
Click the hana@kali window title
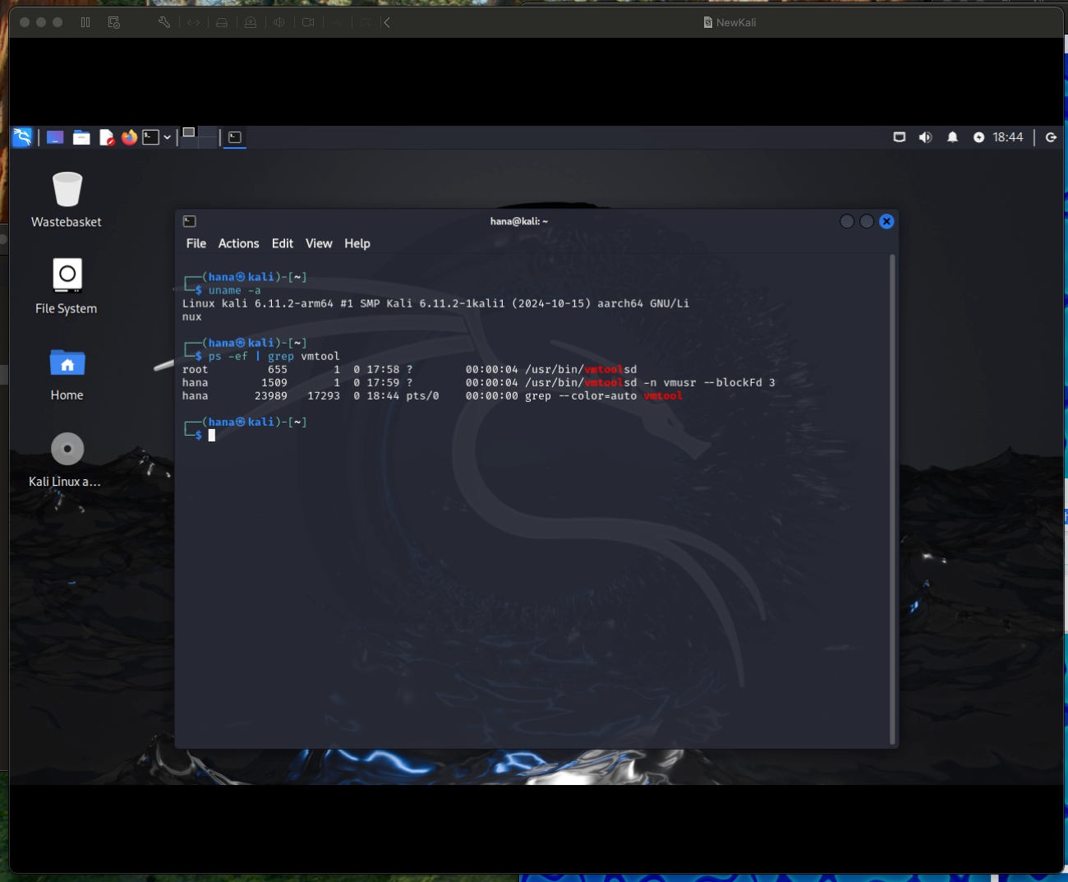click(x=518, y=221)
